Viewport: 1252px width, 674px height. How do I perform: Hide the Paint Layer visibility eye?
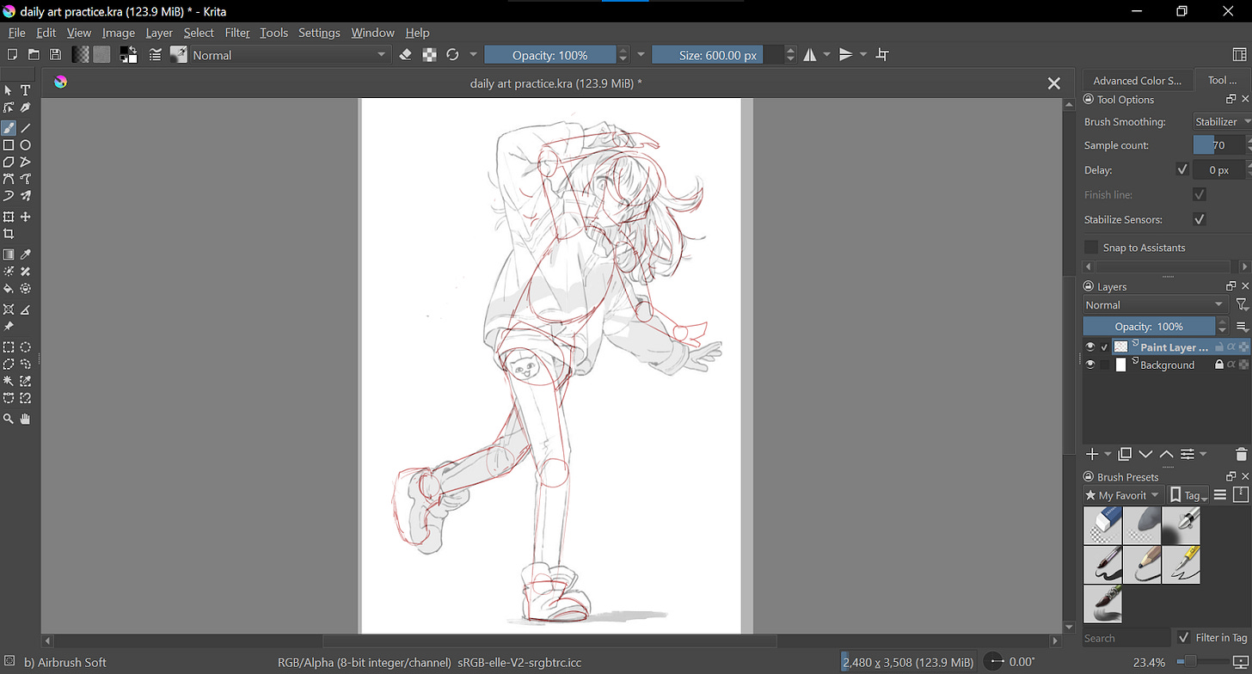(1090, 347)
